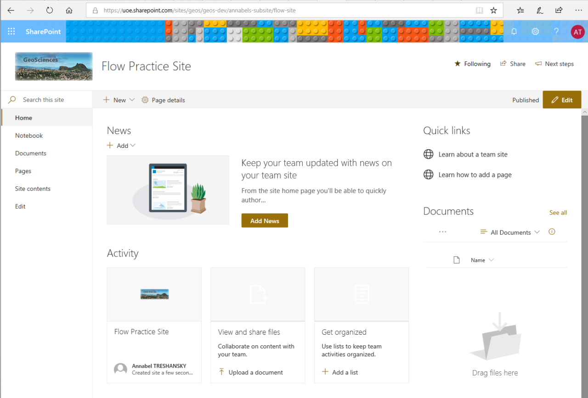Open Page details
This screenshot has width=588, height=398.
(x=163, y=100)
